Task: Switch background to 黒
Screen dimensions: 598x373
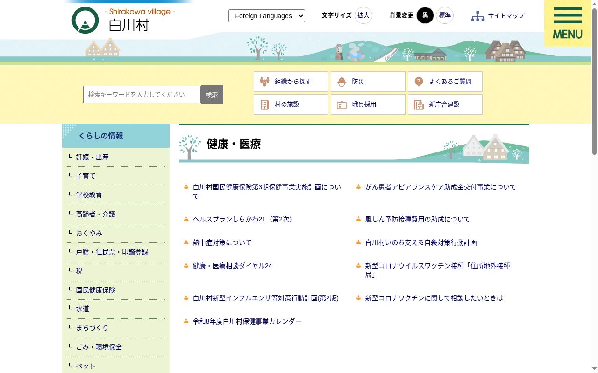Action: pyautogui.click(x=425, y=15)
